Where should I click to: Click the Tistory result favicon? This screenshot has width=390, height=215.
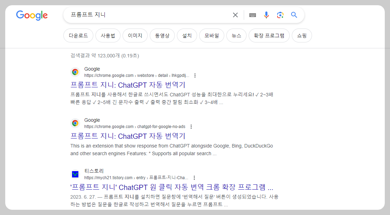75,175
